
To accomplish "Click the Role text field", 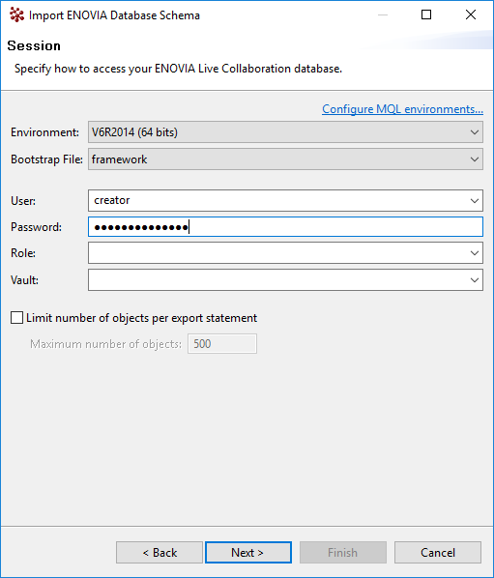I will click(x=278, y=253).
